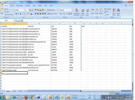Decrease decimal places
This screenshot has width=135, height=100.
pyautogui.click(x=71, y=14)
